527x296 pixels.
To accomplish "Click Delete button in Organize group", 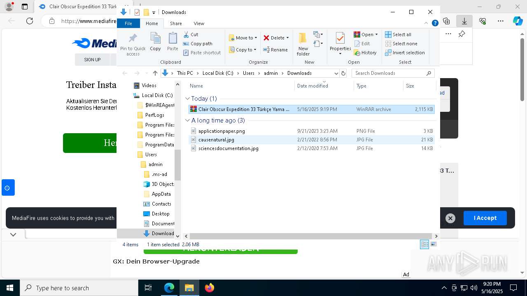I will (x=274, y=38).
